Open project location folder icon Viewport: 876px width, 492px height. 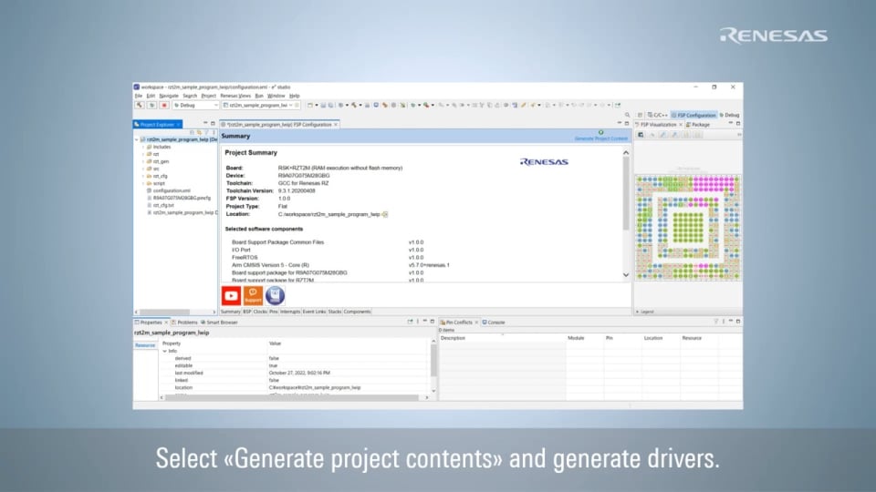pos(385,213)
